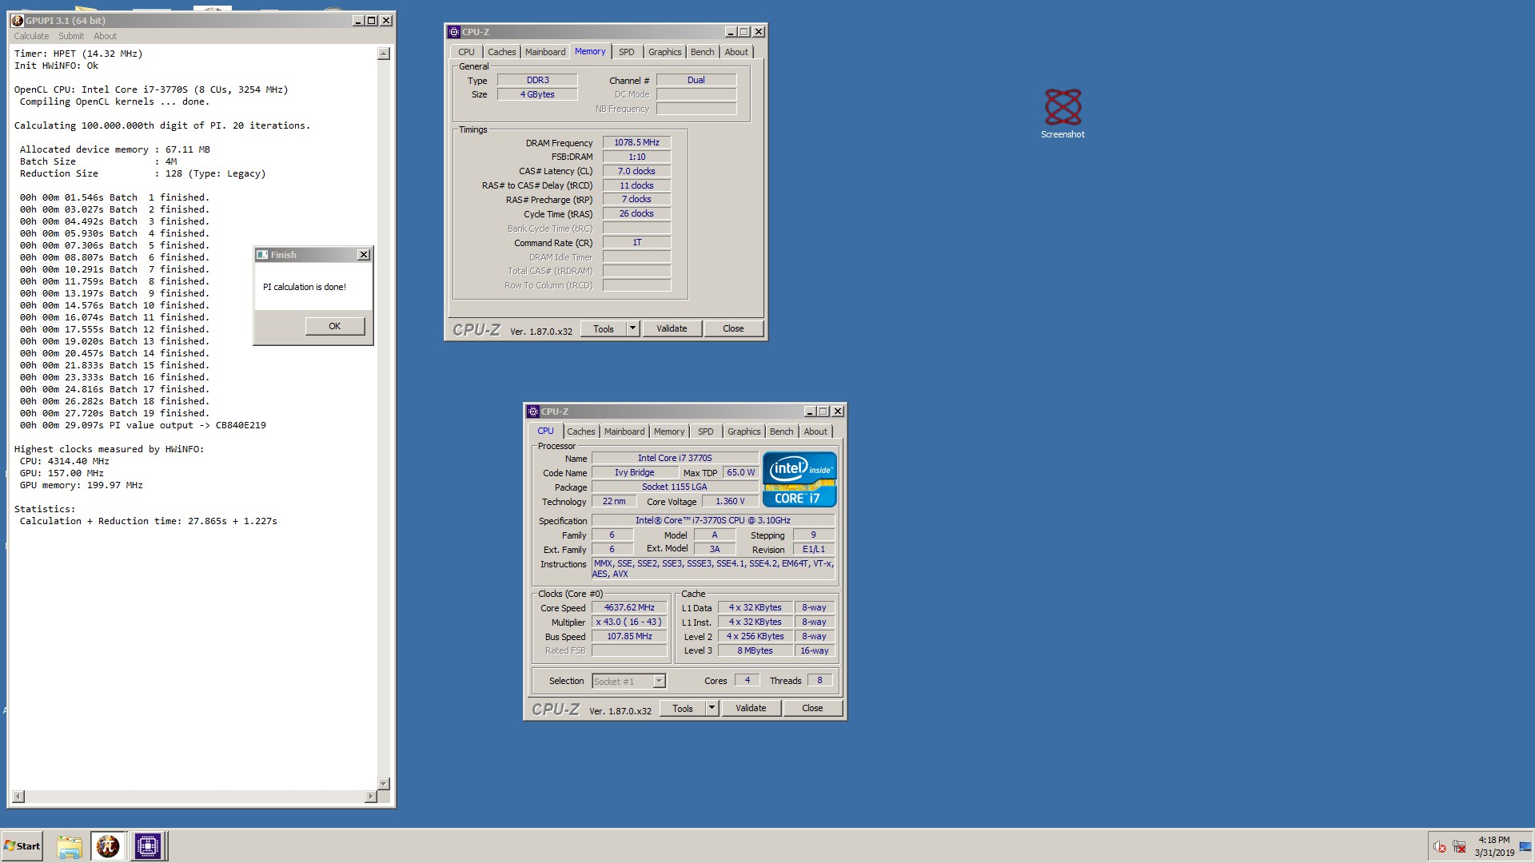Click the Bus Speed 107.85 MHz value
Screen dimensions: 1535x863
click(629, 636)
